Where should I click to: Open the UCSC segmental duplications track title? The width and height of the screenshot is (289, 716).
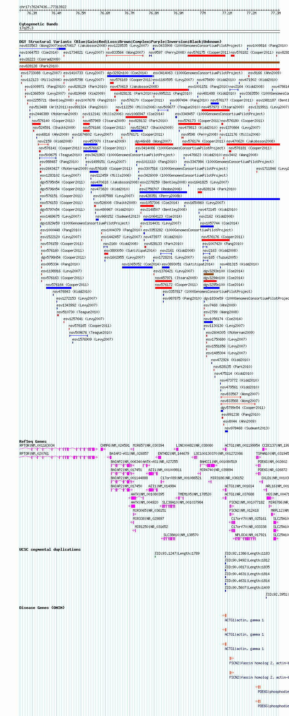tap(50, 549)
